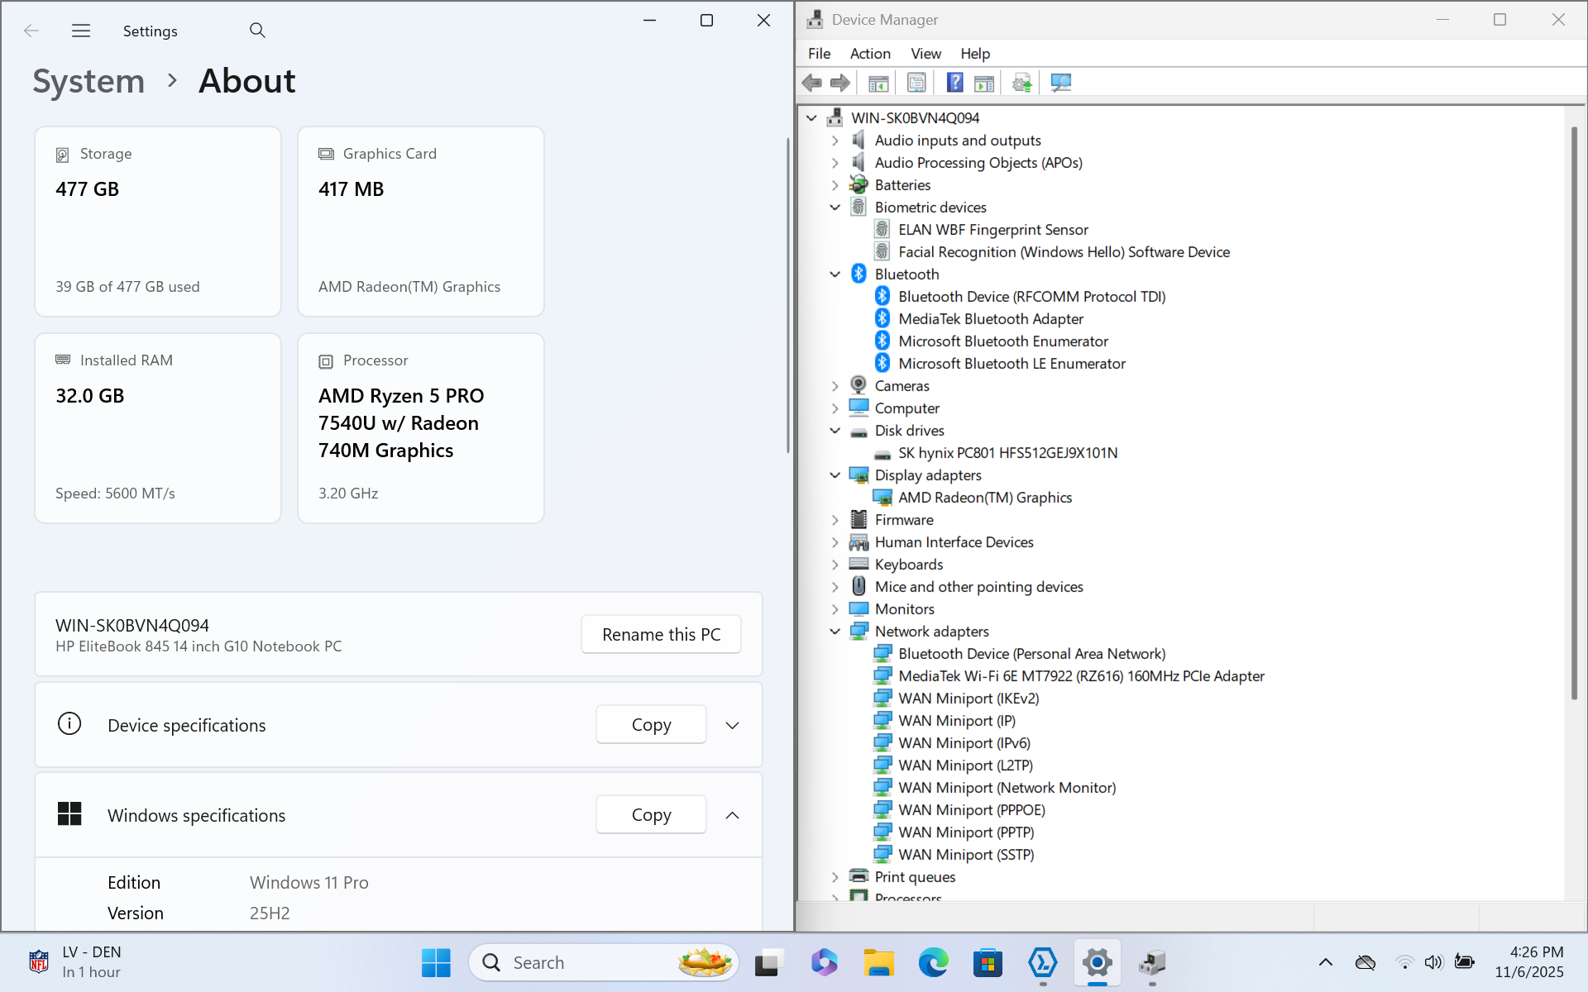Viewport: 1588px width, 992px height.
Task: Collapse the Network adapters category
Action: click(x=835, y=632)
